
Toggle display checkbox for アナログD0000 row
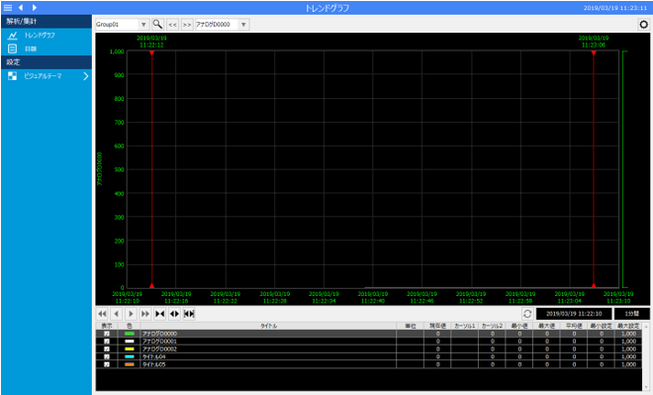click(x=107, y=334)
